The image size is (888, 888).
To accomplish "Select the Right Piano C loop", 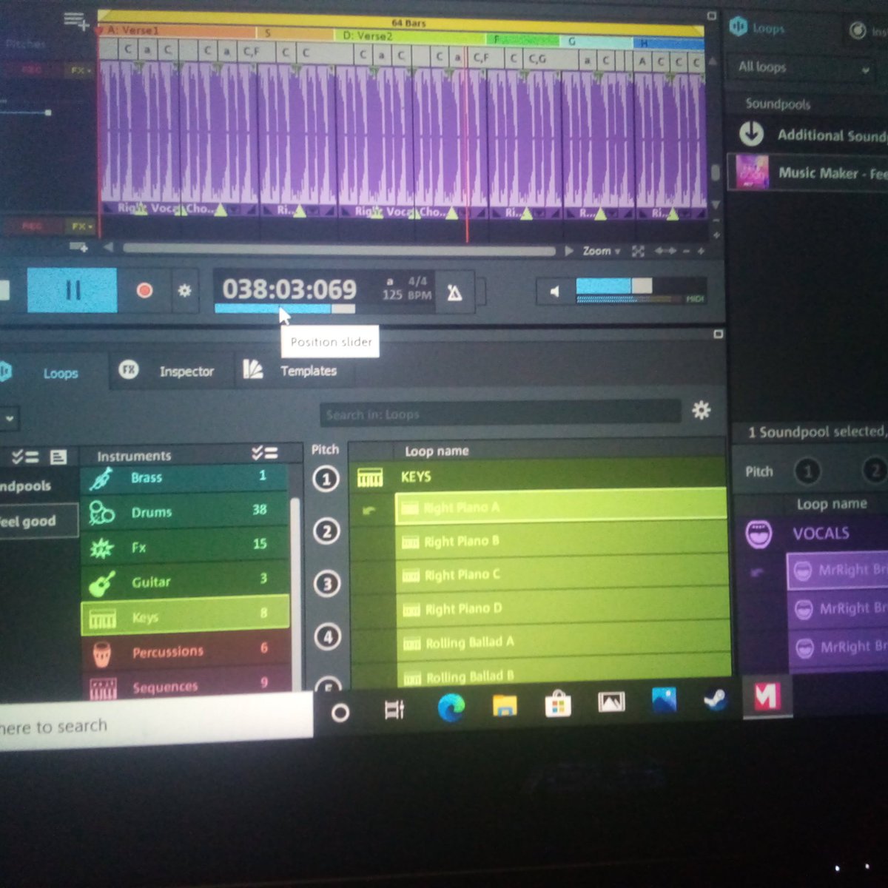I will coord(562,575).
